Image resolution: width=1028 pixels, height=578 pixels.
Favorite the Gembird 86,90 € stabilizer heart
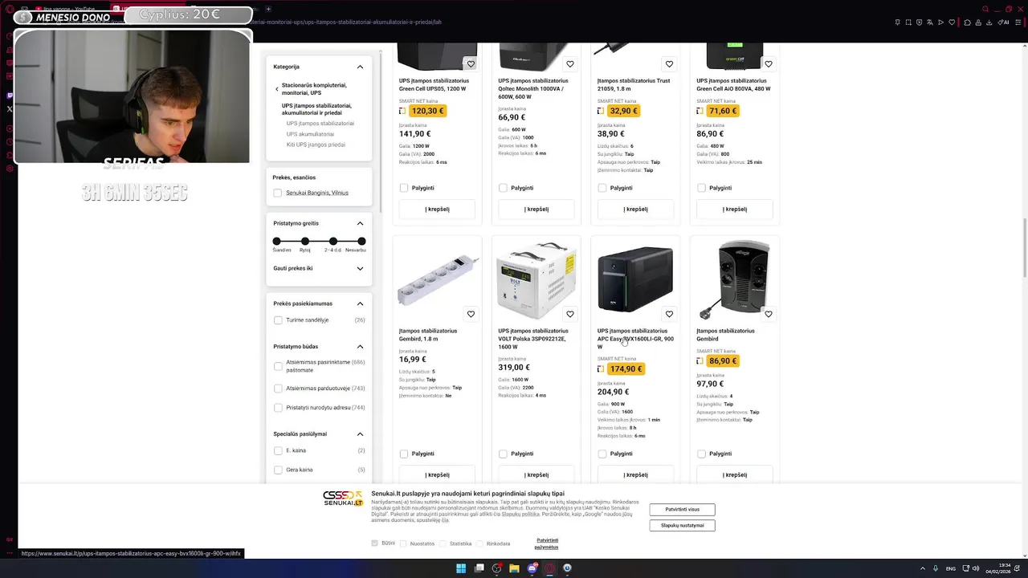(769, 314)
